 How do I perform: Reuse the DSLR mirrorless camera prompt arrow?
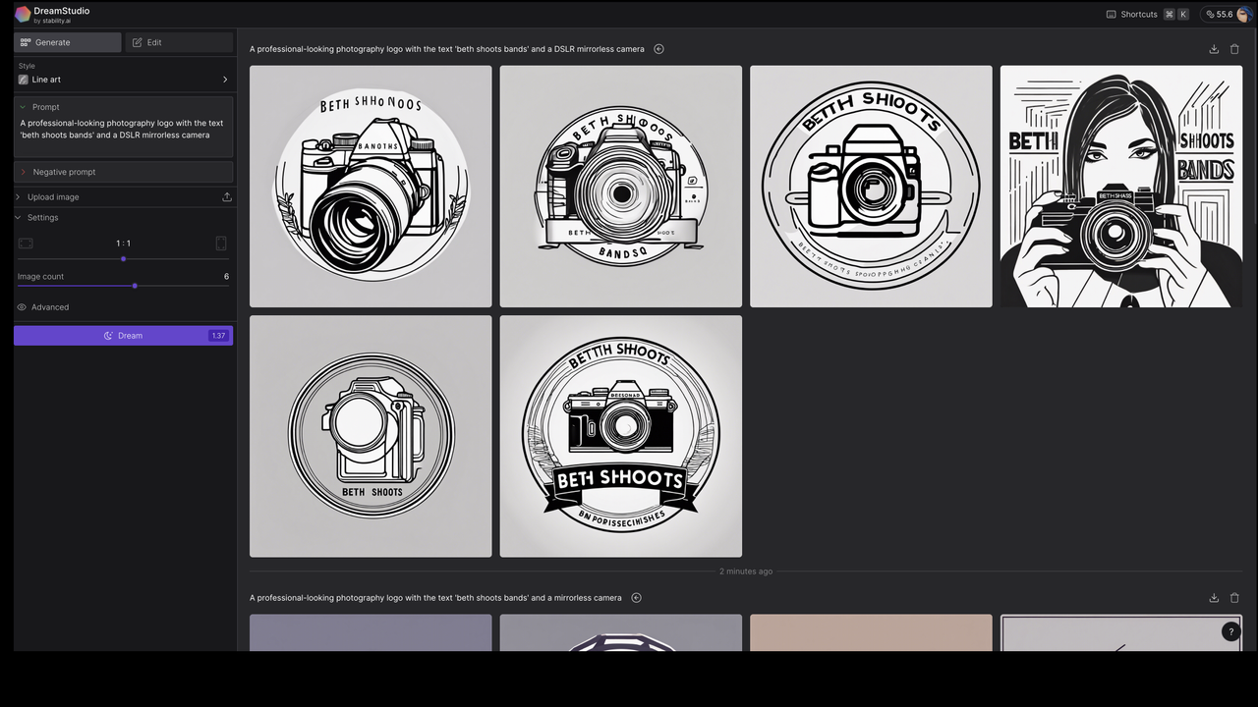[x=658, y=49]
